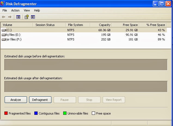
Task: Sort by the % Free Space column header
Action: pyautogui.click(x=153, y=25)
